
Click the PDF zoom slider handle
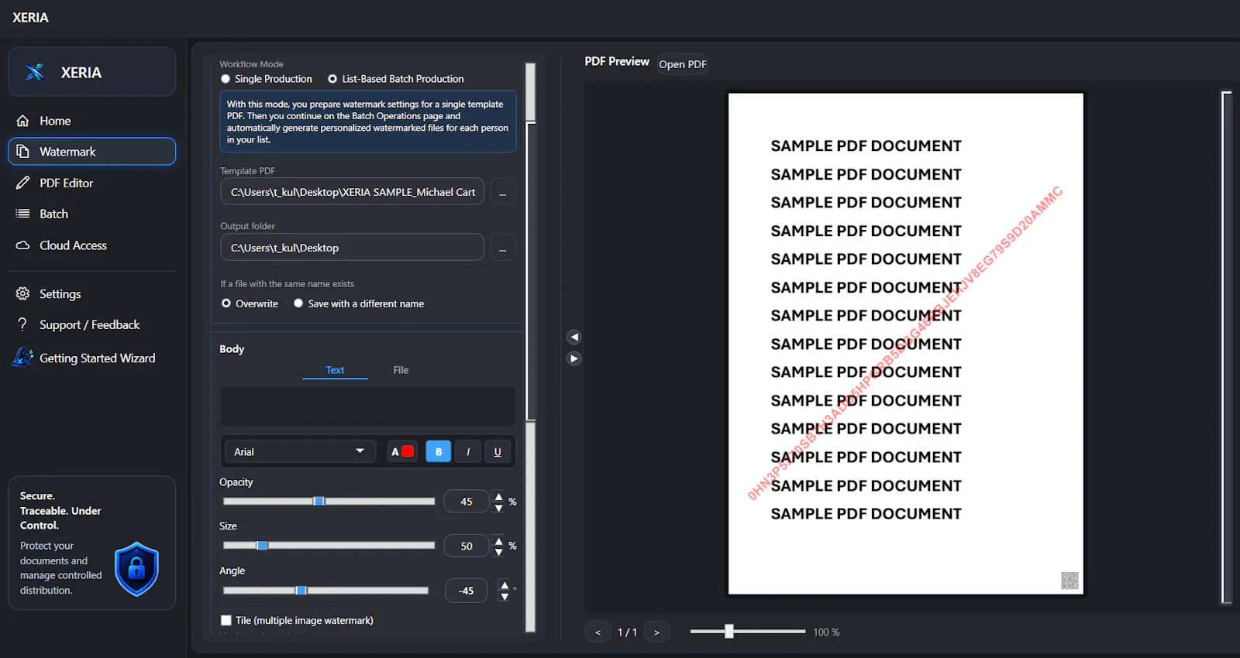pos(729,632)
